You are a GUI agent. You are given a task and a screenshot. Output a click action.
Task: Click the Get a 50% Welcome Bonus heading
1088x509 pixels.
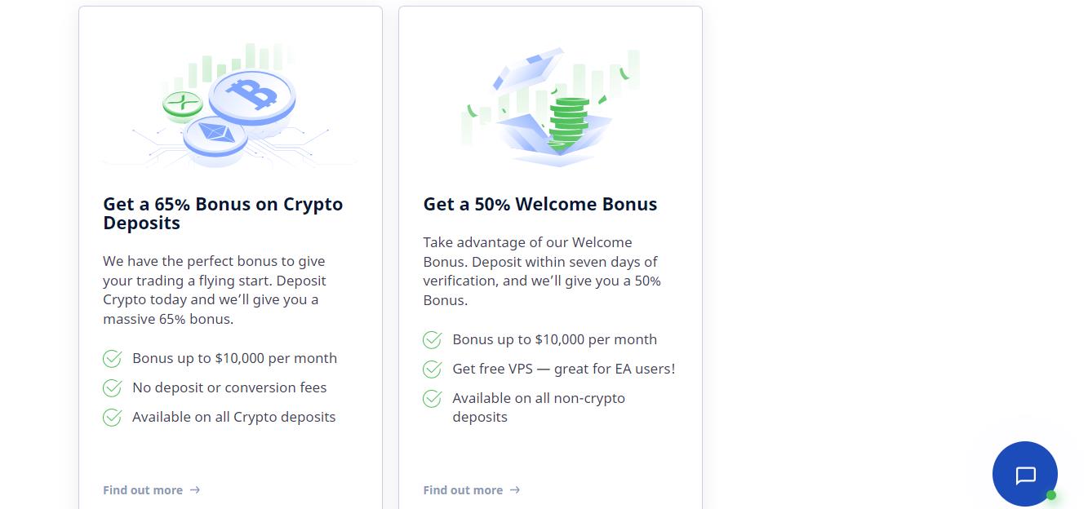(540, 204)
